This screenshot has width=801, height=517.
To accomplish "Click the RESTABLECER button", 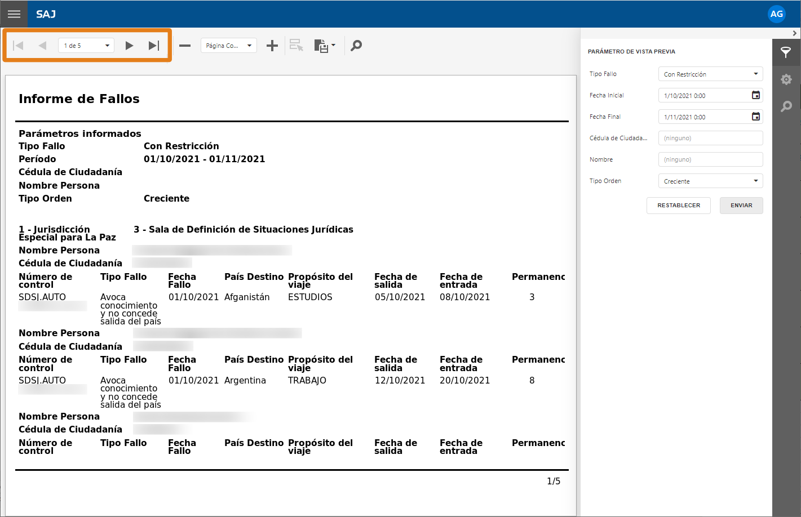I will click(679, 206).
